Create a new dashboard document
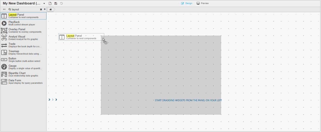This screenshot has height=132, width=321. click(x=50, y=4)
